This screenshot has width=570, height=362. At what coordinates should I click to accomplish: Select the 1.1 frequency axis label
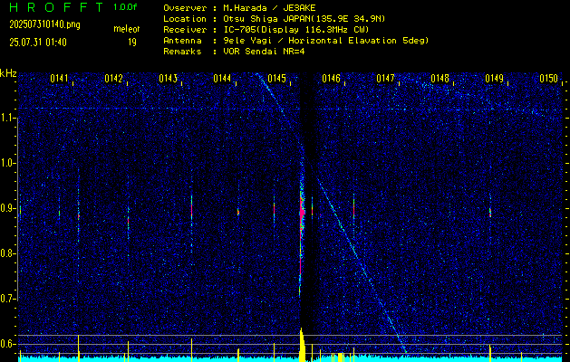8,118
